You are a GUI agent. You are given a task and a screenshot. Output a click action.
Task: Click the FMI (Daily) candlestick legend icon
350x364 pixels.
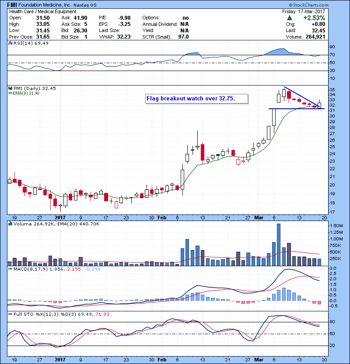(x=10, y=88)
